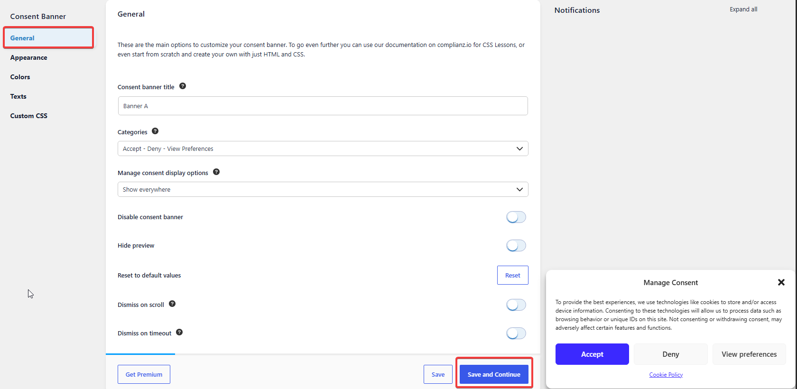Switch to the Texts section
Screen dimensions: 797x389
tap(19, 96)
